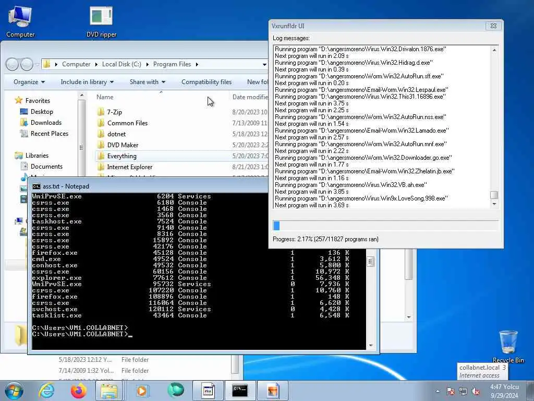This screenshot has height=401, width=534.
Task: Select the dotnet folder
Action: 116,134
